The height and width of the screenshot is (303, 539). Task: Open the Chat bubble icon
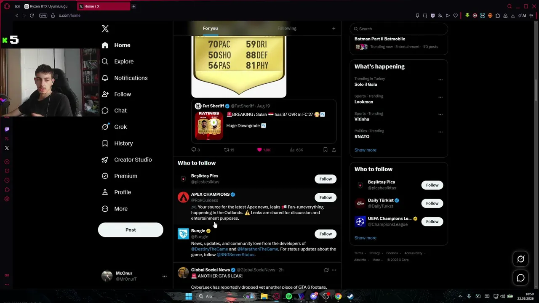(x=105, y=111)
